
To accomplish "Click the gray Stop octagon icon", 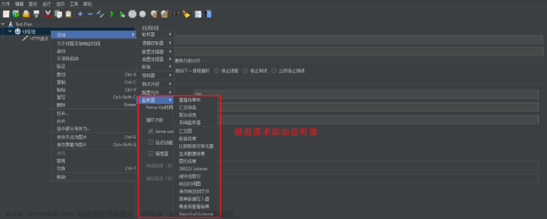I will [132, 14].
